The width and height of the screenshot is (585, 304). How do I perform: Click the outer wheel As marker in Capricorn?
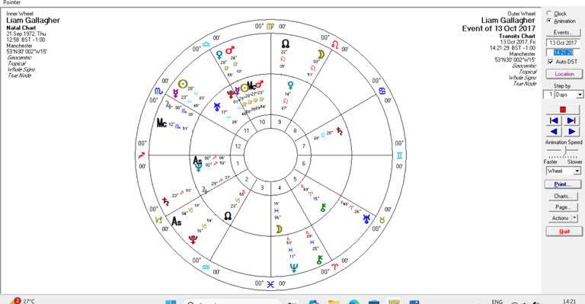coord(177,222)
